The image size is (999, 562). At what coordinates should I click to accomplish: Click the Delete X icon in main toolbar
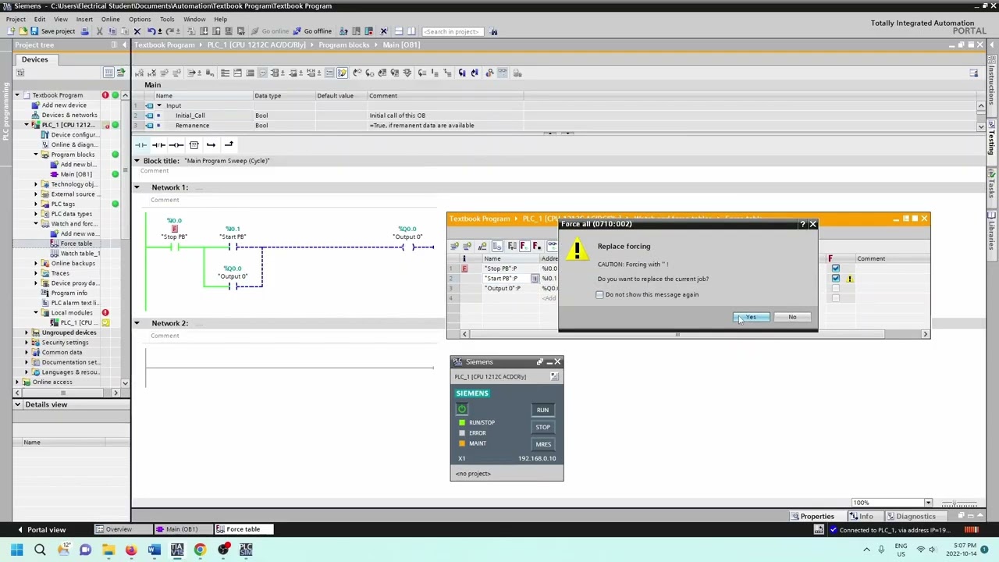tap(137, 31)
